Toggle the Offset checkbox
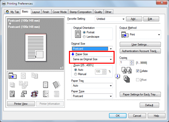This screenshot has width=169, height=122. (138, 80)
